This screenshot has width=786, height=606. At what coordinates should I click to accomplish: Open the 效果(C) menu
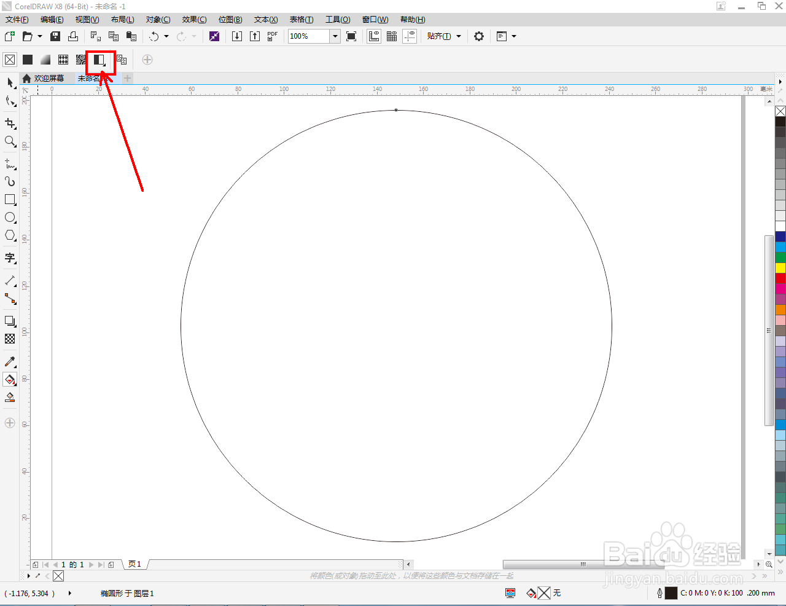[194, 20]
